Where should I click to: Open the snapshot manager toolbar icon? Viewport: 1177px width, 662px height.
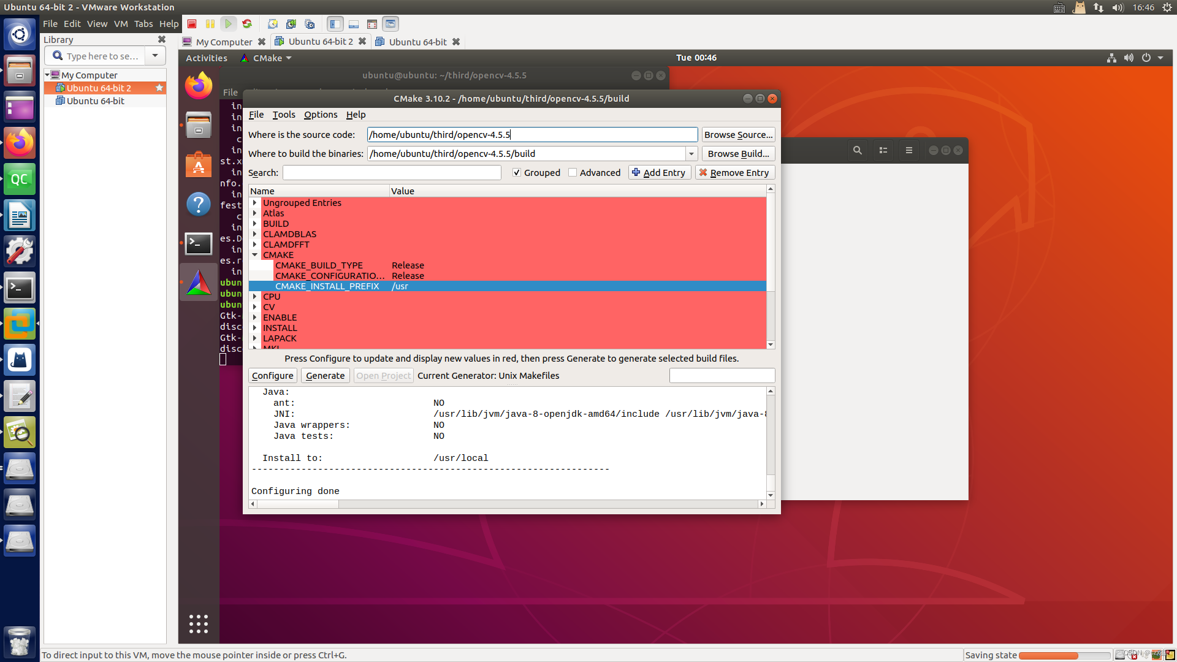tap(310, 24)
